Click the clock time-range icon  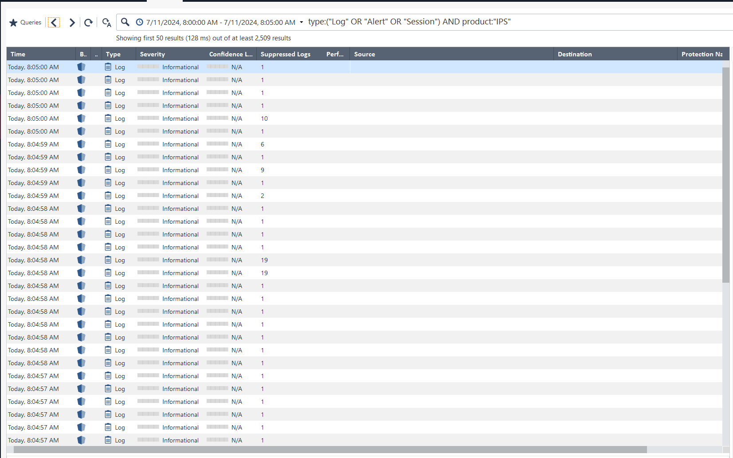tap(139, 22)
